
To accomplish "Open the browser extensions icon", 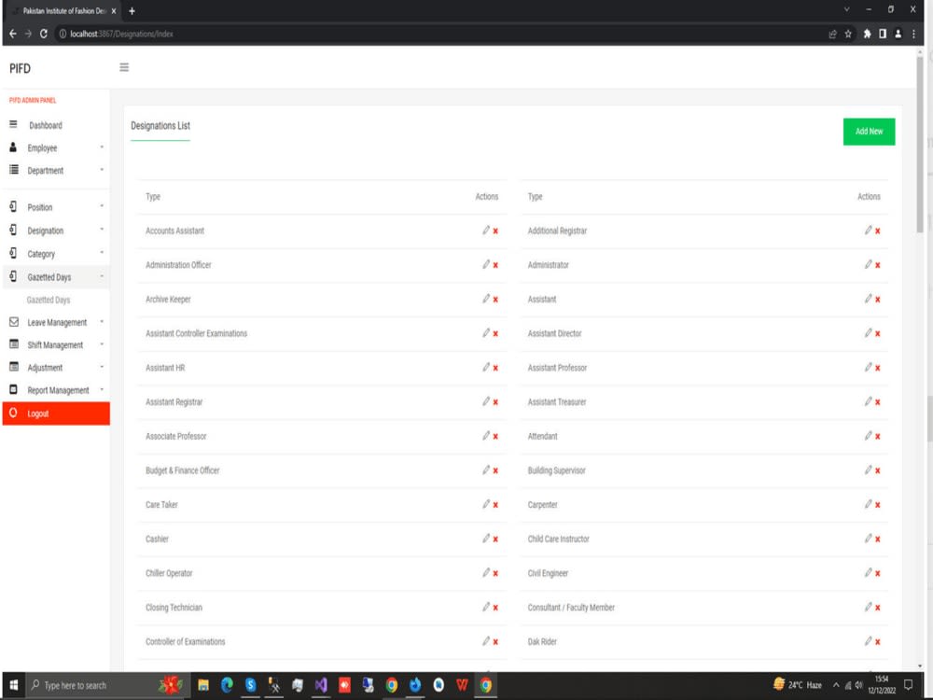I will pyautogui.click(x=867, y=34).
